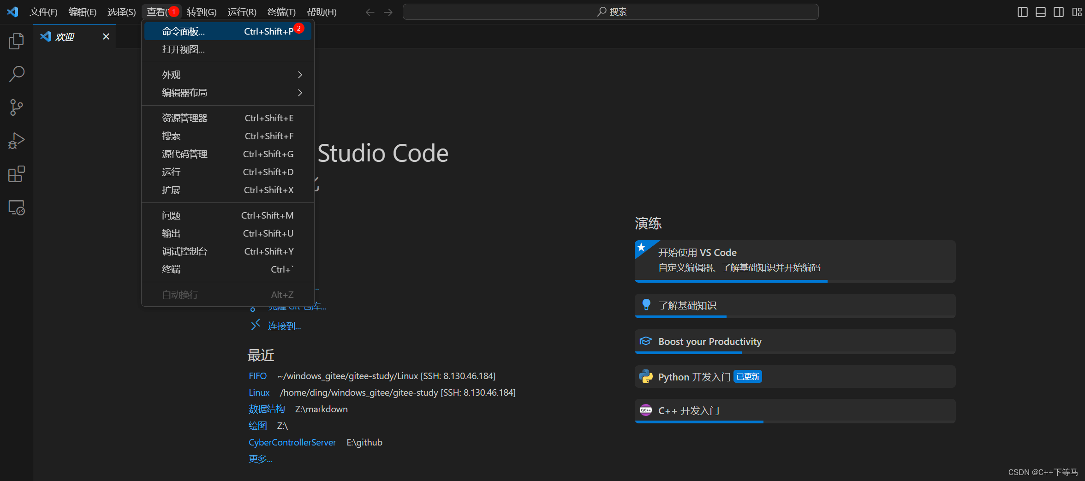Viewport: 1085px width, 481px height.
Task: Select 资源管理器 menu entry
Action: point(228,118)
